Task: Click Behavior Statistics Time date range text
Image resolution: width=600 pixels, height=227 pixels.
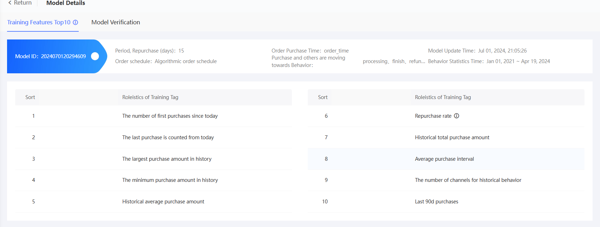Action: 489,61
